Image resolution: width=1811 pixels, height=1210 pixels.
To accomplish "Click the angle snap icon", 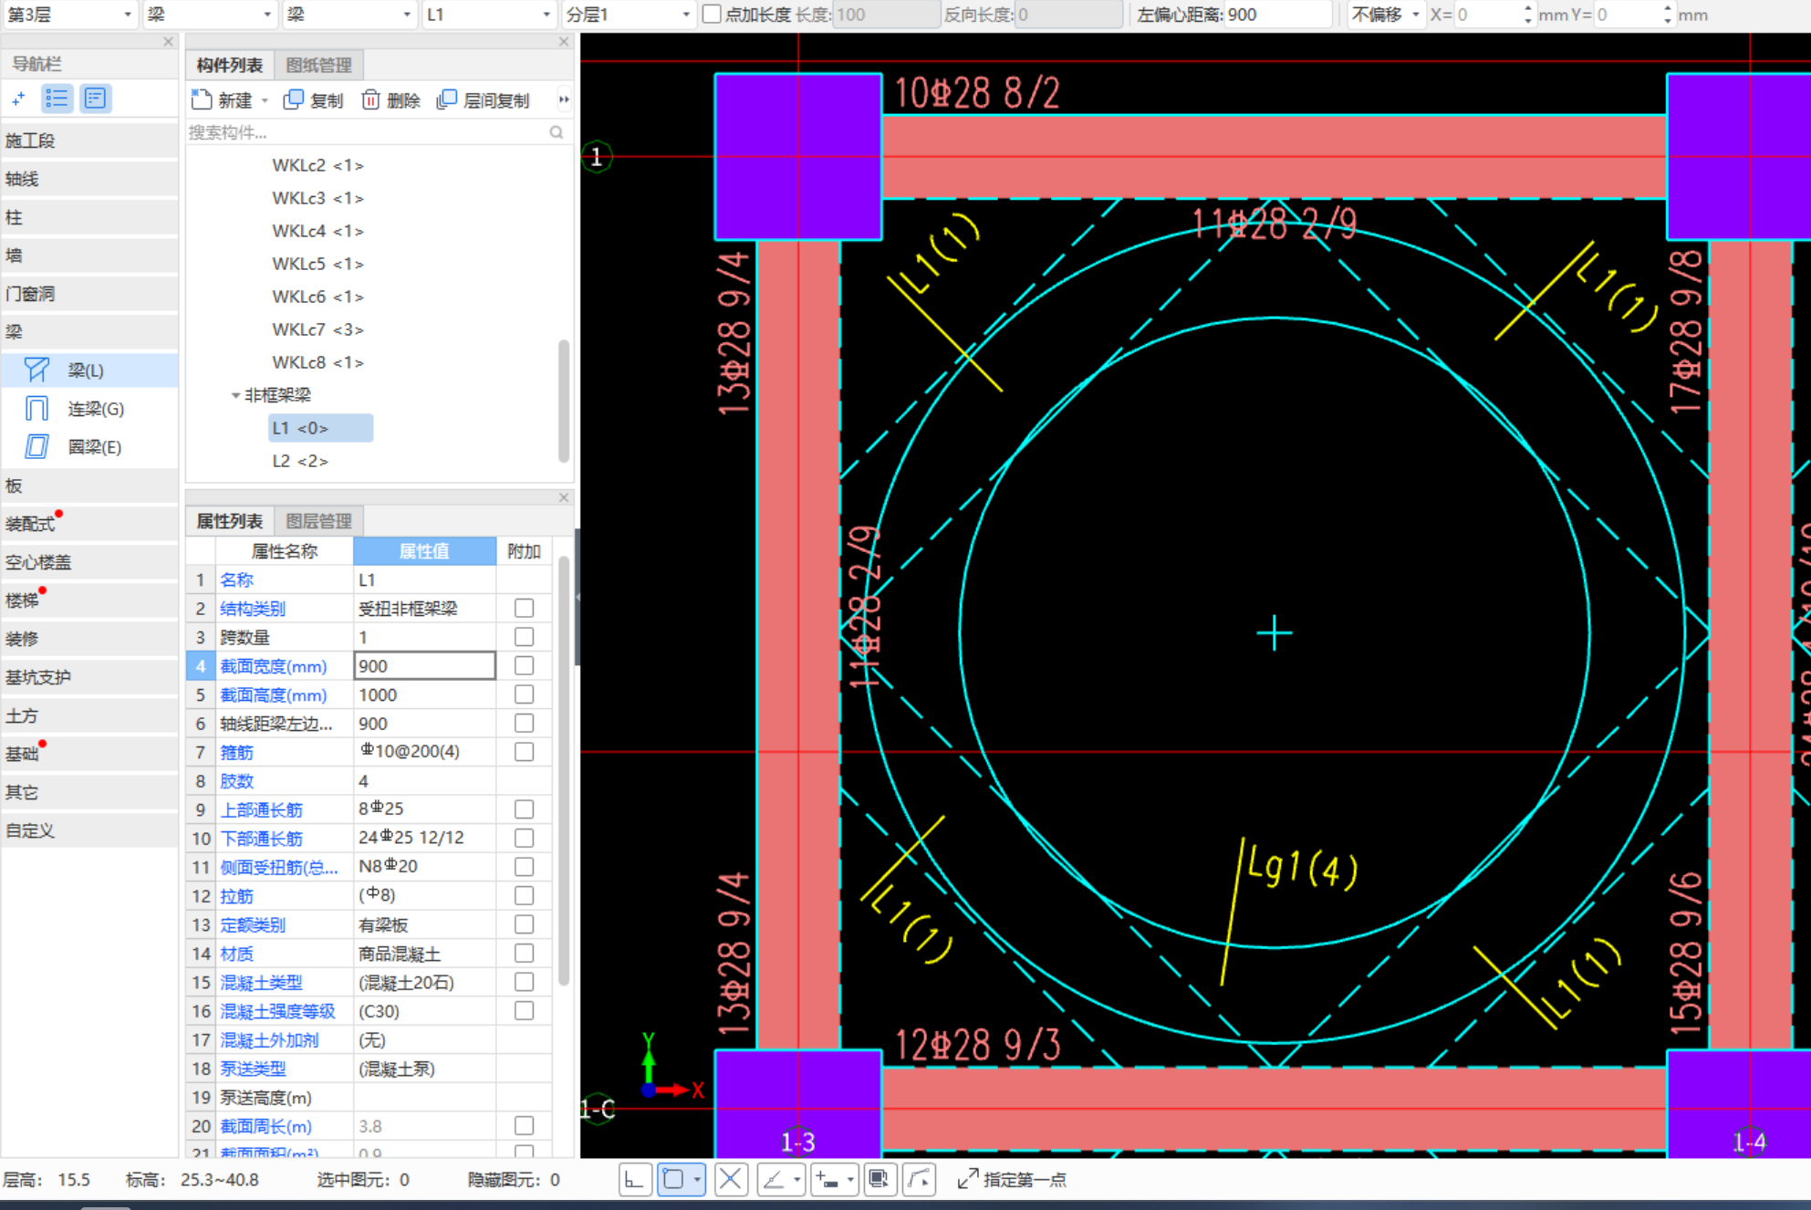I will [x=774, y=1179].
